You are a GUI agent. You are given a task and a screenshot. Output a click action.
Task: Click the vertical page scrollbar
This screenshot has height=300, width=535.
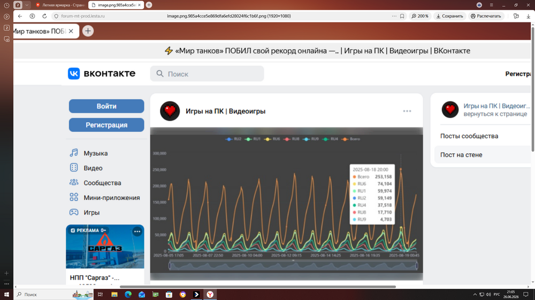[x=533, y=89]
